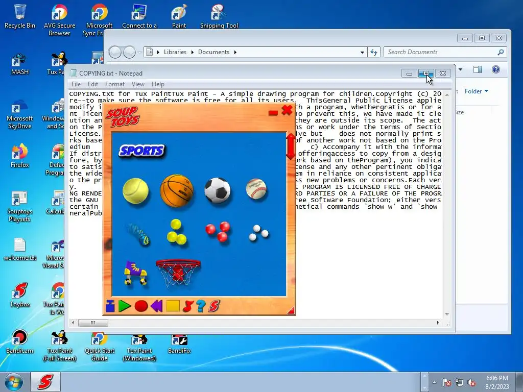Click Soup Toys taskbar button

(x=45, y=382)
